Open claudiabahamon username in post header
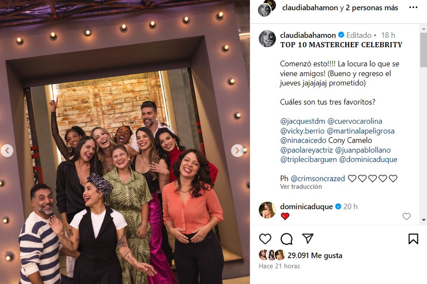This screenshot has height=284, width=427. (x=310, y=8)
